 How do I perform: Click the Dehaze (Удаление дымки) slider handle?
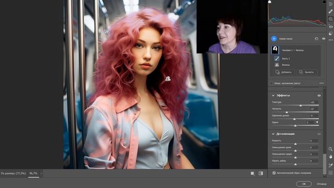pos(294,119)
